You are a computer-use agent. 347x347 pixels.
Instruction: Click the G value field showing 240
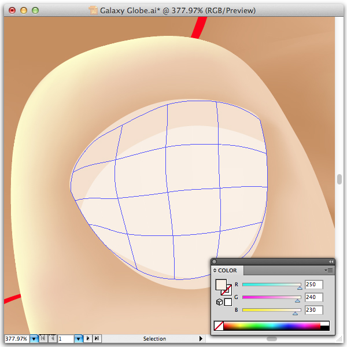coord(314,297)
